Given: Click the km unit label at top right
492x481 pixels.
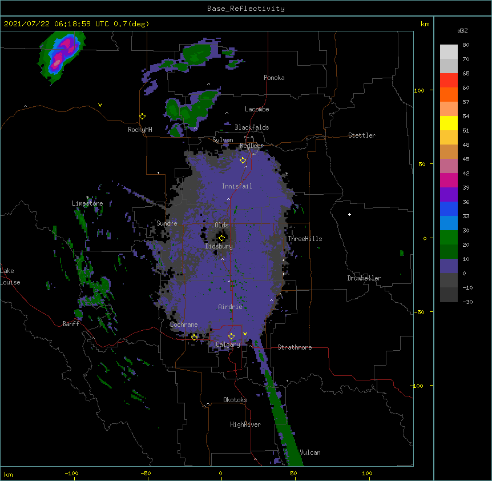Looking at the screenshot, I should [x=425, y=24].
